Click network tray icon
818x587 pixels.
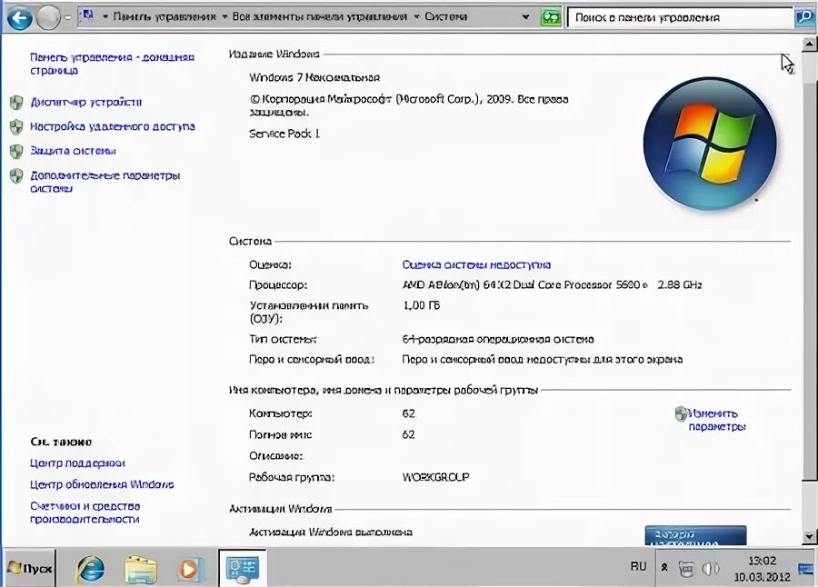coord(686,568)
